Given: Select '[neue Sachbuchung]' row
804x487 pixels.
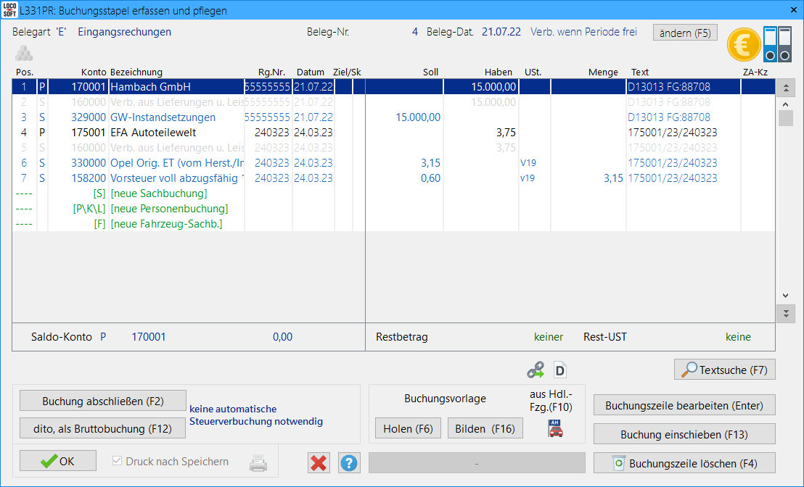Looking at the screenshot, I should click(x=159, y=193).
